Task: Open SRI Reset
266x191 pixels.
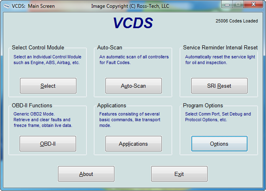Action: click(219, 86)
